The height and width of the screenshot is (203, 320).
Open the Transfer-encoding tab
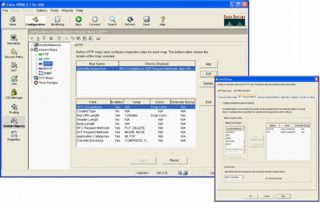[307, 97]
